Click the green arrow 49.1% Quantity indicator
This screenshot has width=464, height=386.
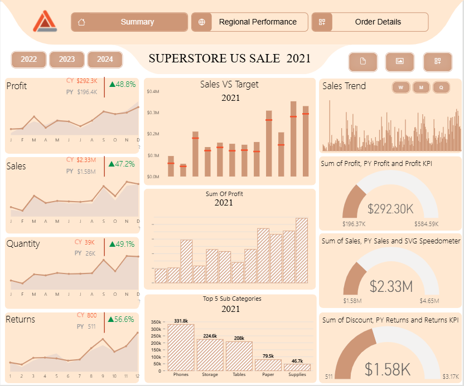[x=122, y=244]
